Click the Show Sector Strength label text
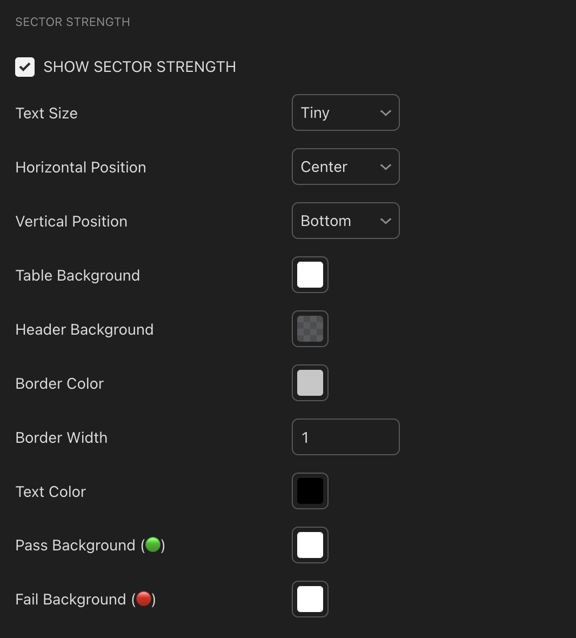 pyautogui.click(x=139, y=67)
